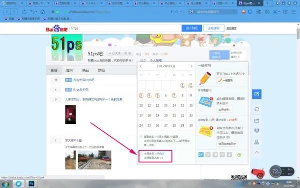Screen dimensions: 300x188
Task: Click the 72 percent accelerator ball
Action: [x=275, y=171]
